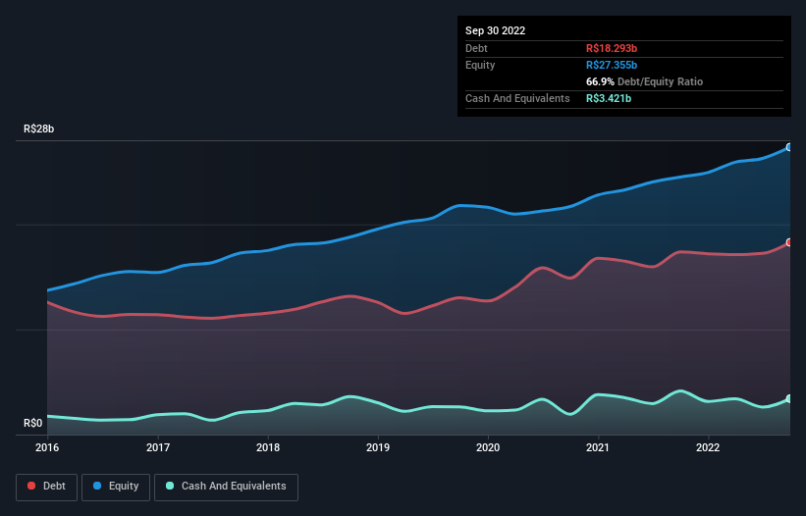Click the R$28b y-axis label
Screen dimensions: 806x516
[x=38, y=129]
